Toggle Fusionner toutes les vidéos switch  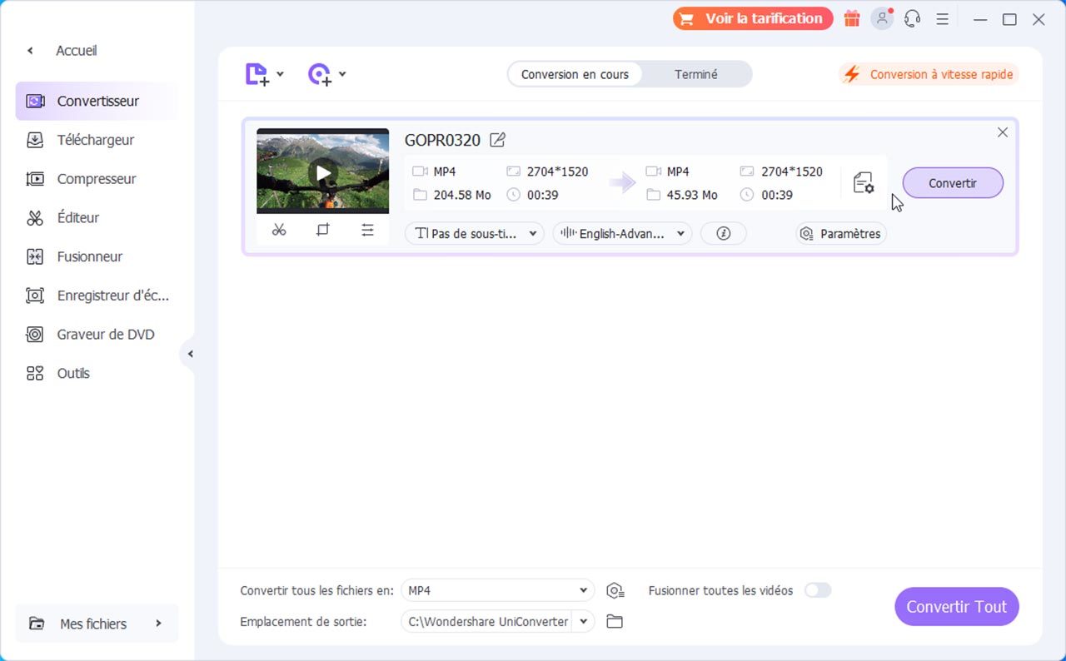point(818,590)
